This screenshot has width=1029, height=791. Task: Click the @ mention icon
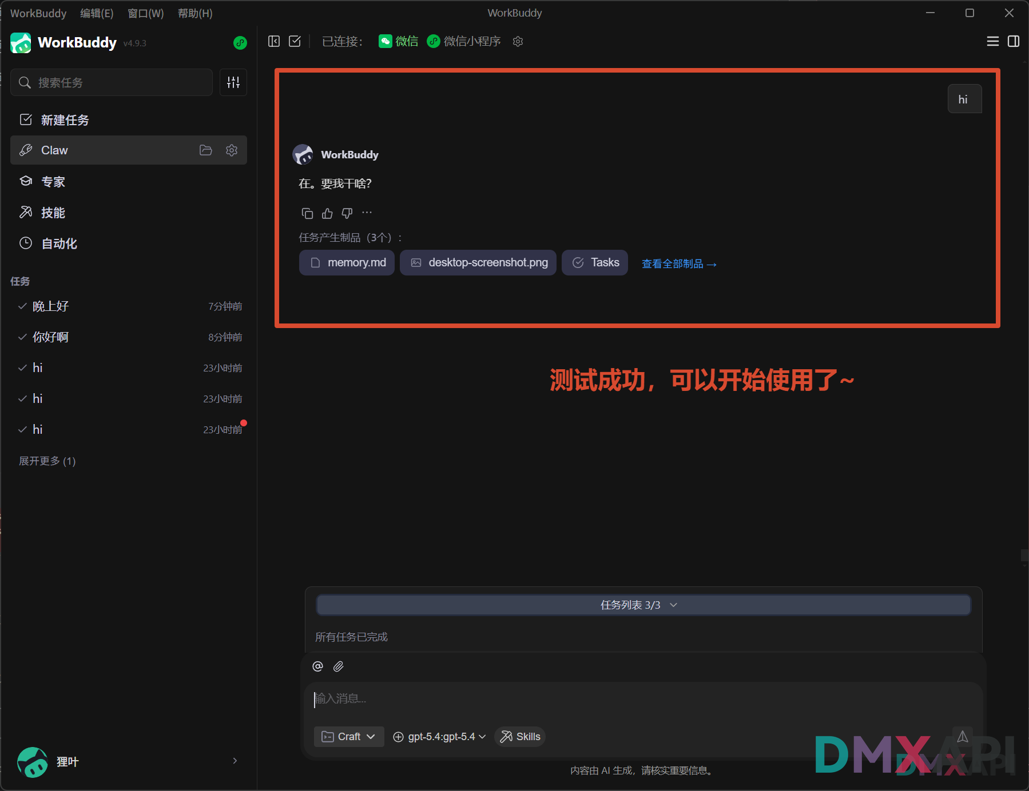click(318, 666)
